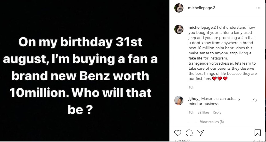
Task: Open the birthday Benz post image
Action: click(x=85, y=71)
